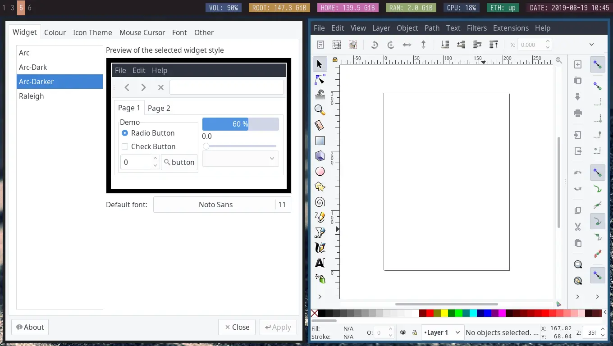The image size is (613, 346).
Task: Click the Apply button
Action: (x=278, y=327)
